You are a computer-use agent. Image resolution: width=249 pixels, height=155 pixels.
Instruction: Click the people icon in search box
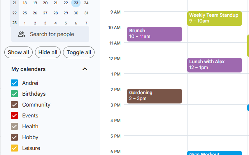pyautogui.click(x=21, y=34)
